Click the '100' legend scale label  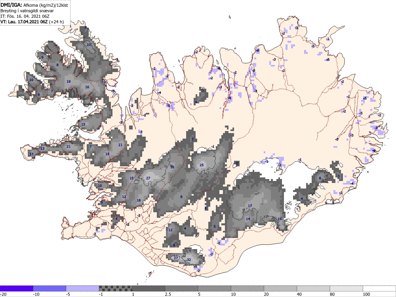click(x=366, y=294)
